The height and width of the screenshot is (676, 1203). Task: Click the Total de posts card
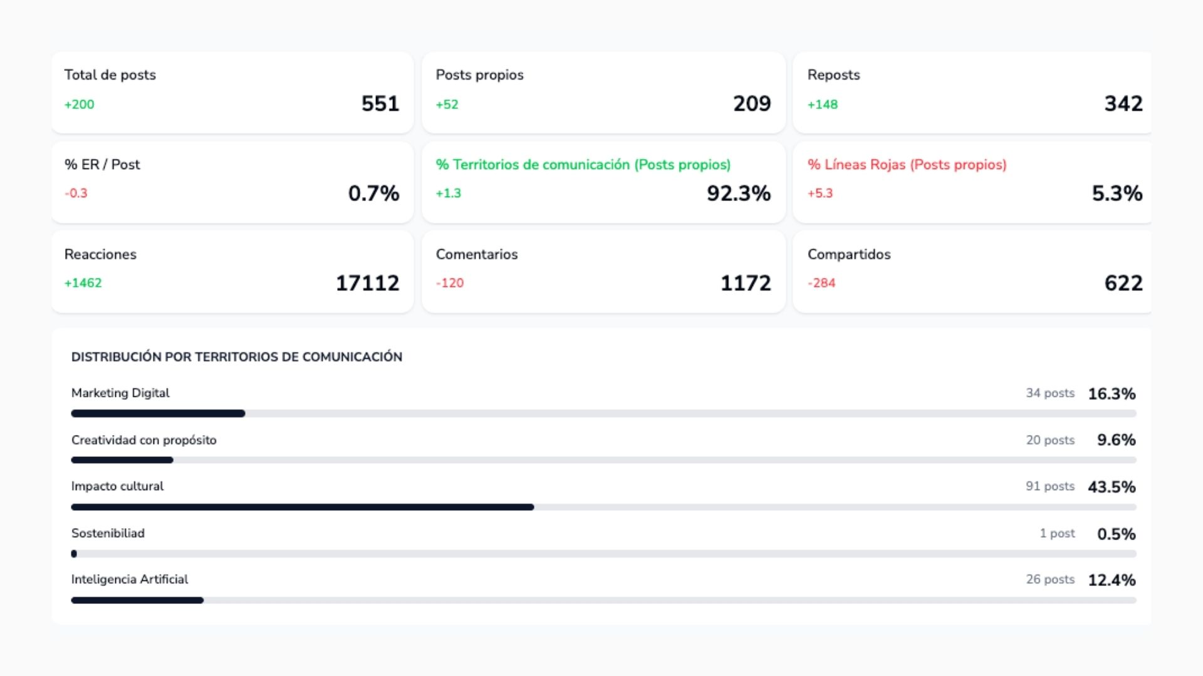point(232,92)
